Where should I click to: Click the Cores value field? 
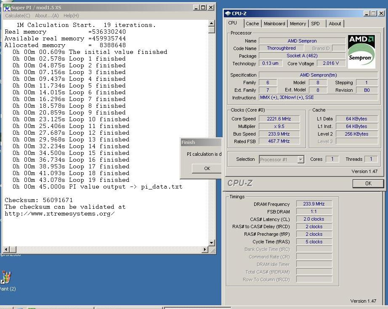tap(332, 159)
